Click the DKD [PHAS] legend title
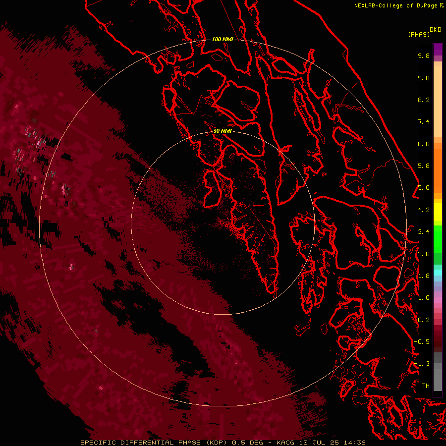446x446 pixels. pyautogui.click(x=424, y=32)
